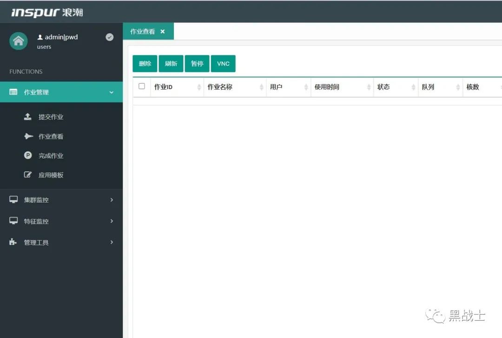This screenshot has width=502, height=338.
Task: Open 完成作业 in the sidebar
Action: (51, 156)
